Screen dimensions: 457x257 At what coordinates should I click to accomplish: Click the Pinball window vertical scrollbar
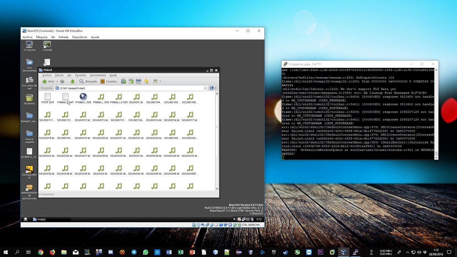coord(217,141)
